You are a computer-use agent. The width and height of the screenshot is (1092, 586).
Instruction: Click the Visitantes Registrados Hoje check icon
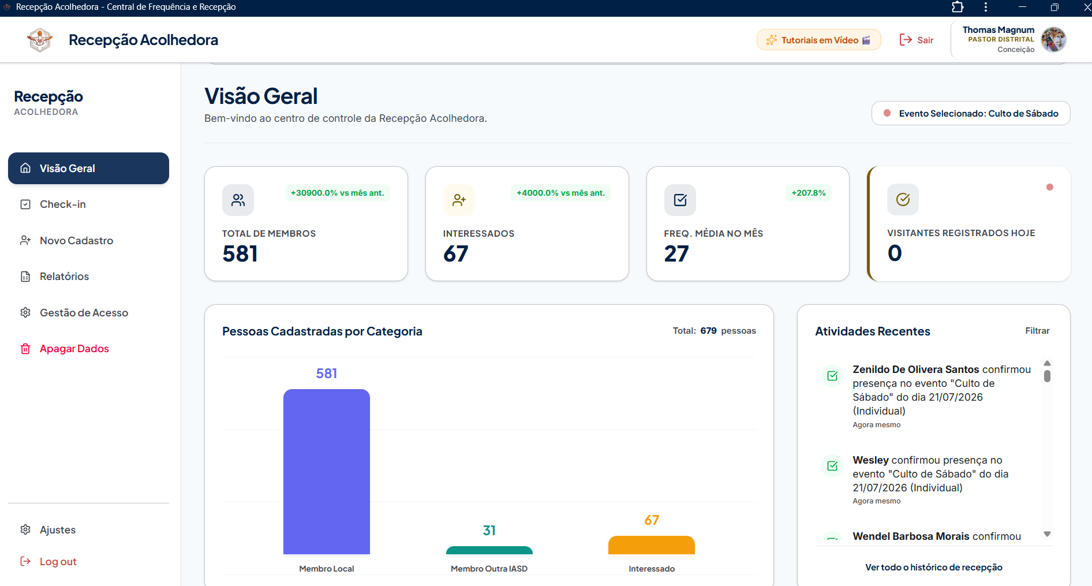pos(903,199)
